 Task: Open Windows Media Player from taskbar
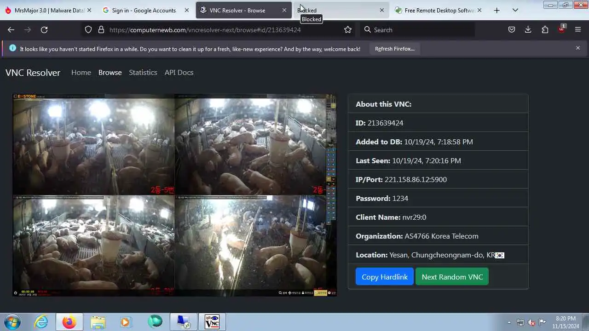pyautogui.click(x=126, y=322)
